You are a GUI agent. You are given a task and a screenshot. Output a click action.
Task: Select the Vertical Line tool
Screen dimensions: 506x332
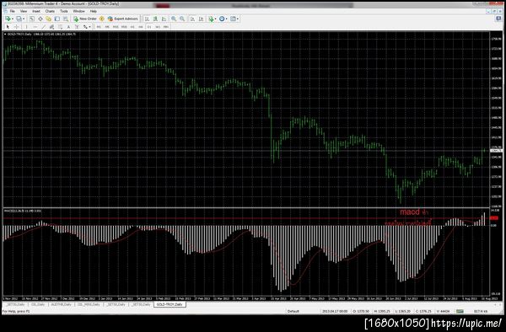tap(26, 27)
